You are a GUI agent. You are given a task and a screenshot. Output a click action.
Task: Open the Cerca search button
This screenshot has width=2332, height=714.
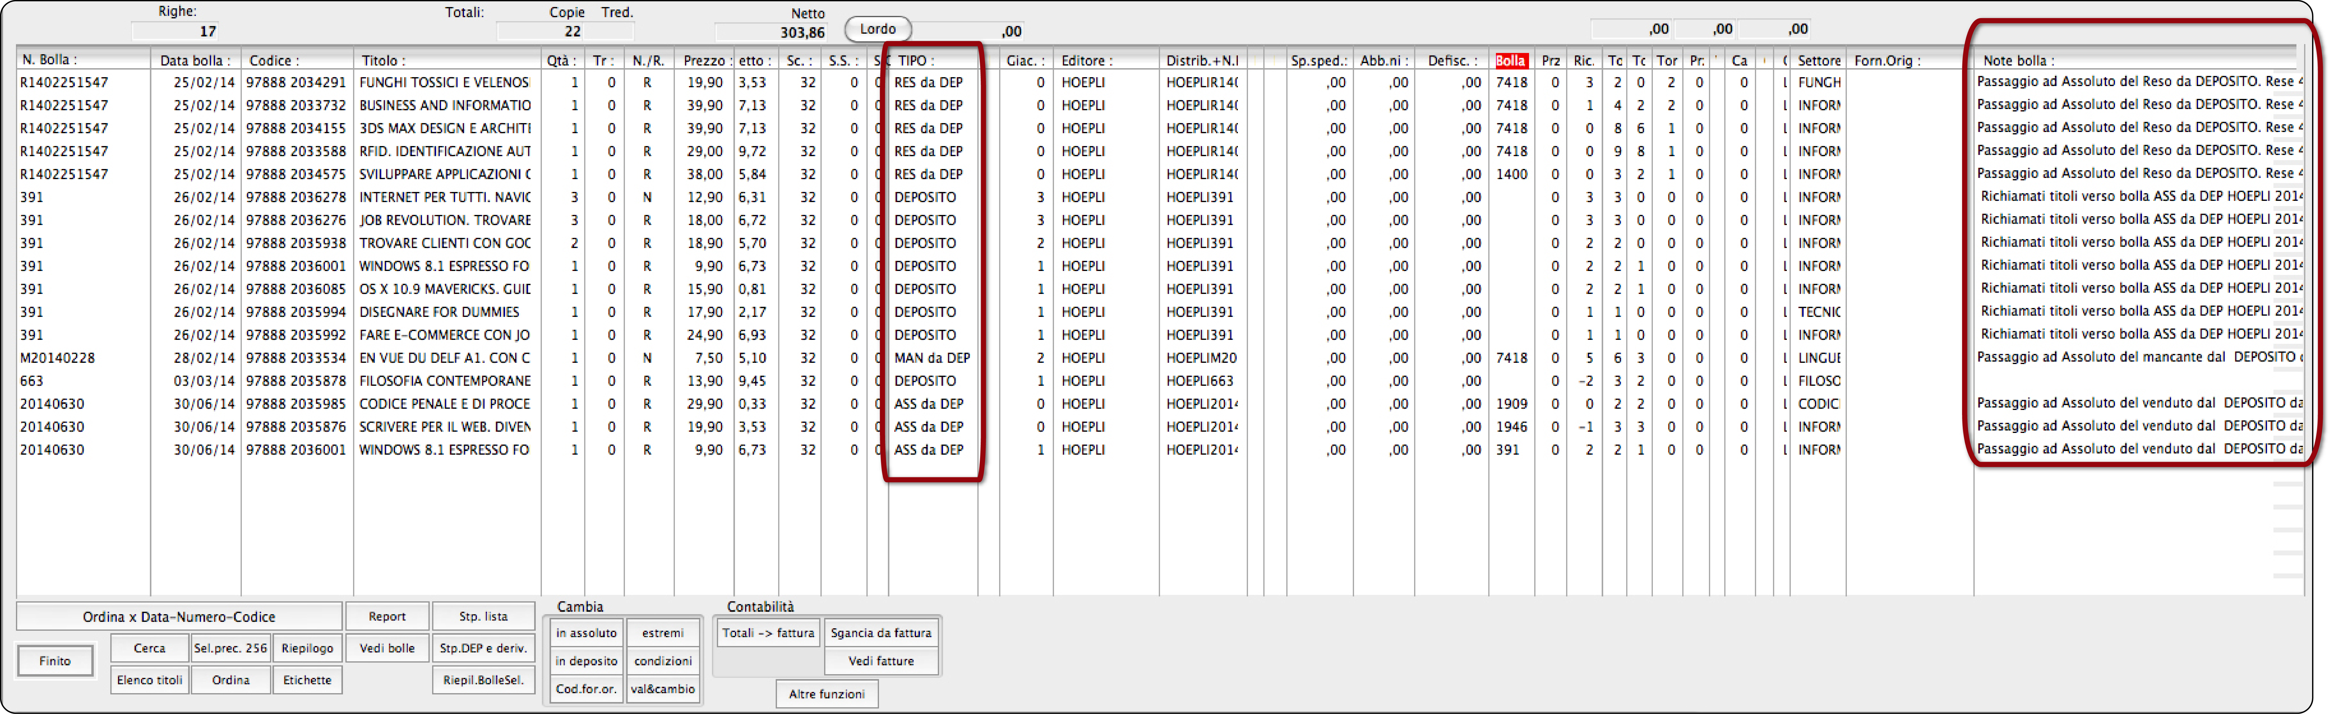[x=149, y=648]
